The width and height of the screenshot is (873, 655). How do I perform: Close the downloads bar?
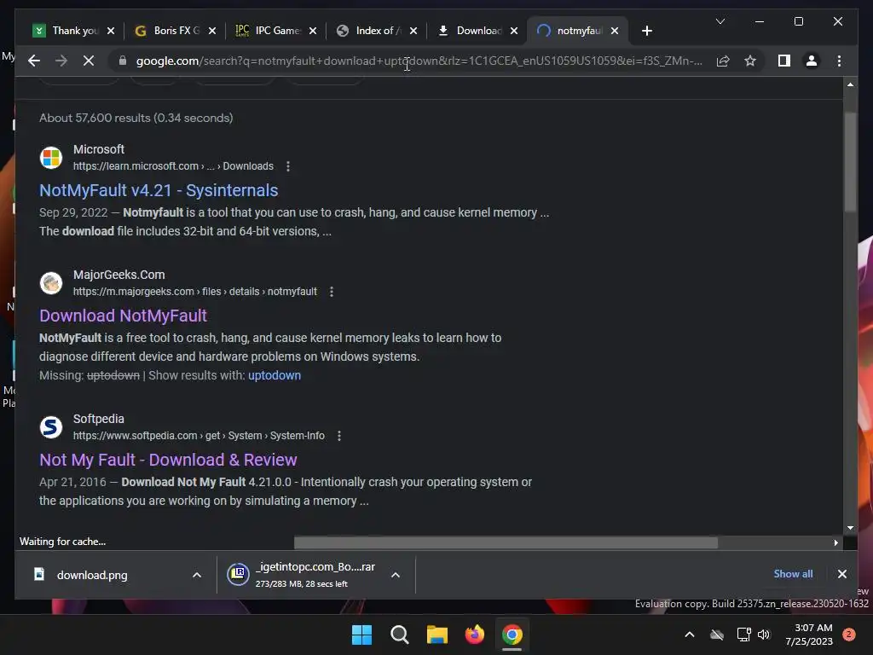pyautogui.click(x=841, y=574)
